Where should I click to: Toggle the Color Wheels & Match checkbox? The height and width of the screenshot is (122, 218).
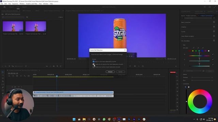[214, 36]
